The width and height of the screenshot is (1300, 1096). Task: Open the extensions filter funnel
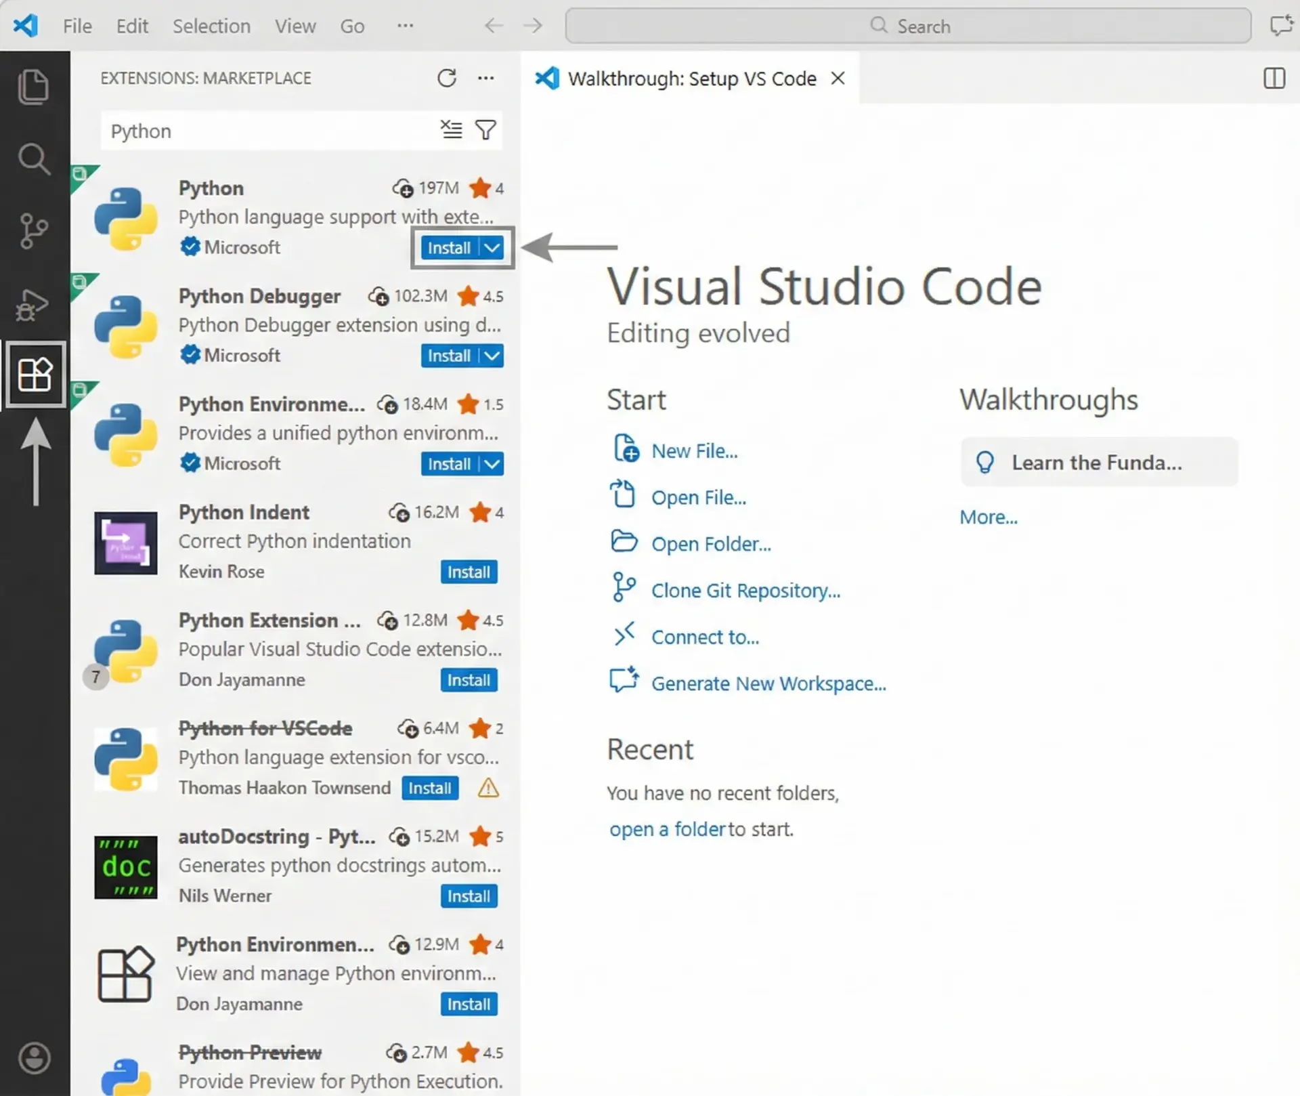pyautogui.click(x=485, y=129)
